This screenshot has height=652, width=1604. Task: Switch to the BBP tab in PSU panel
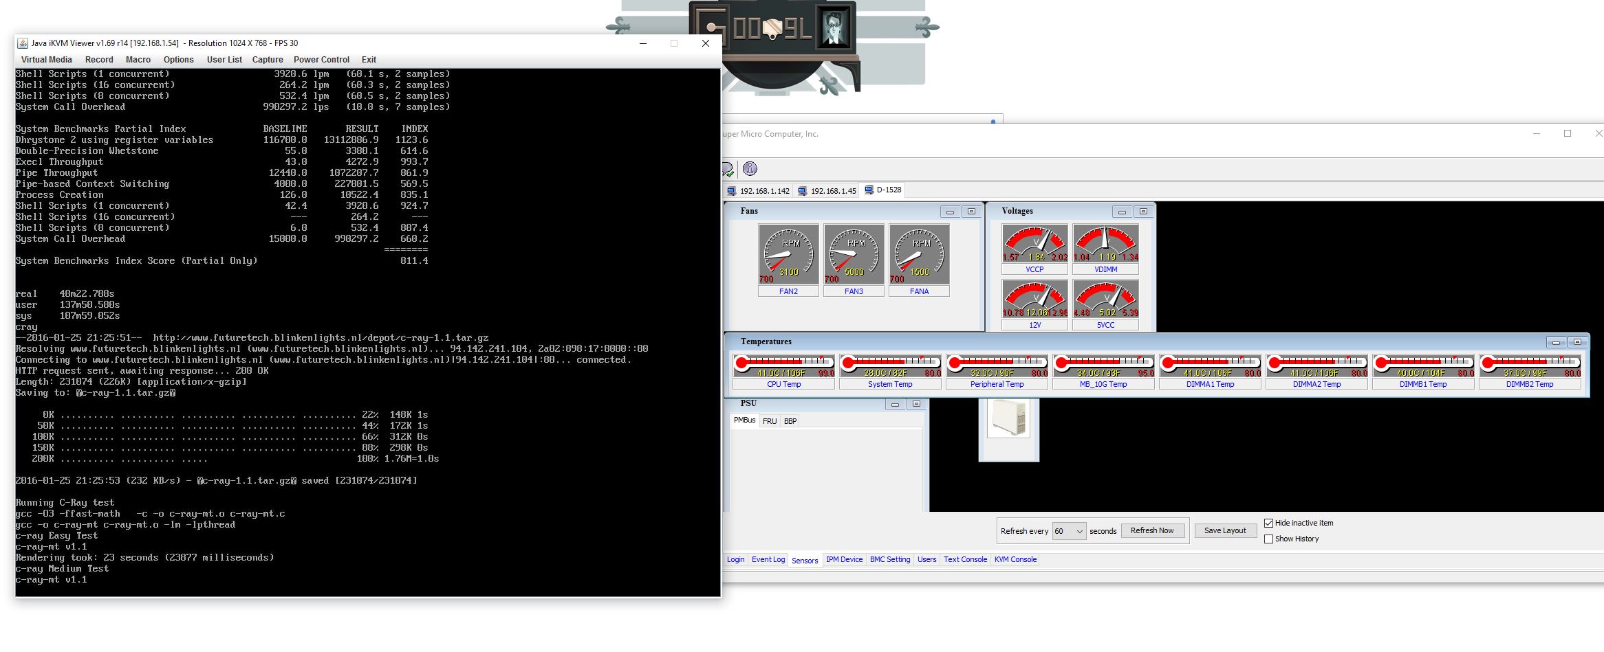[790, 421]
